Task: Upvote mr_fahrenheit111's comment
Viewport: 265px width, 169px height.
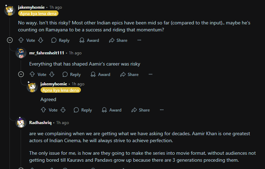Action: point(32,75)
